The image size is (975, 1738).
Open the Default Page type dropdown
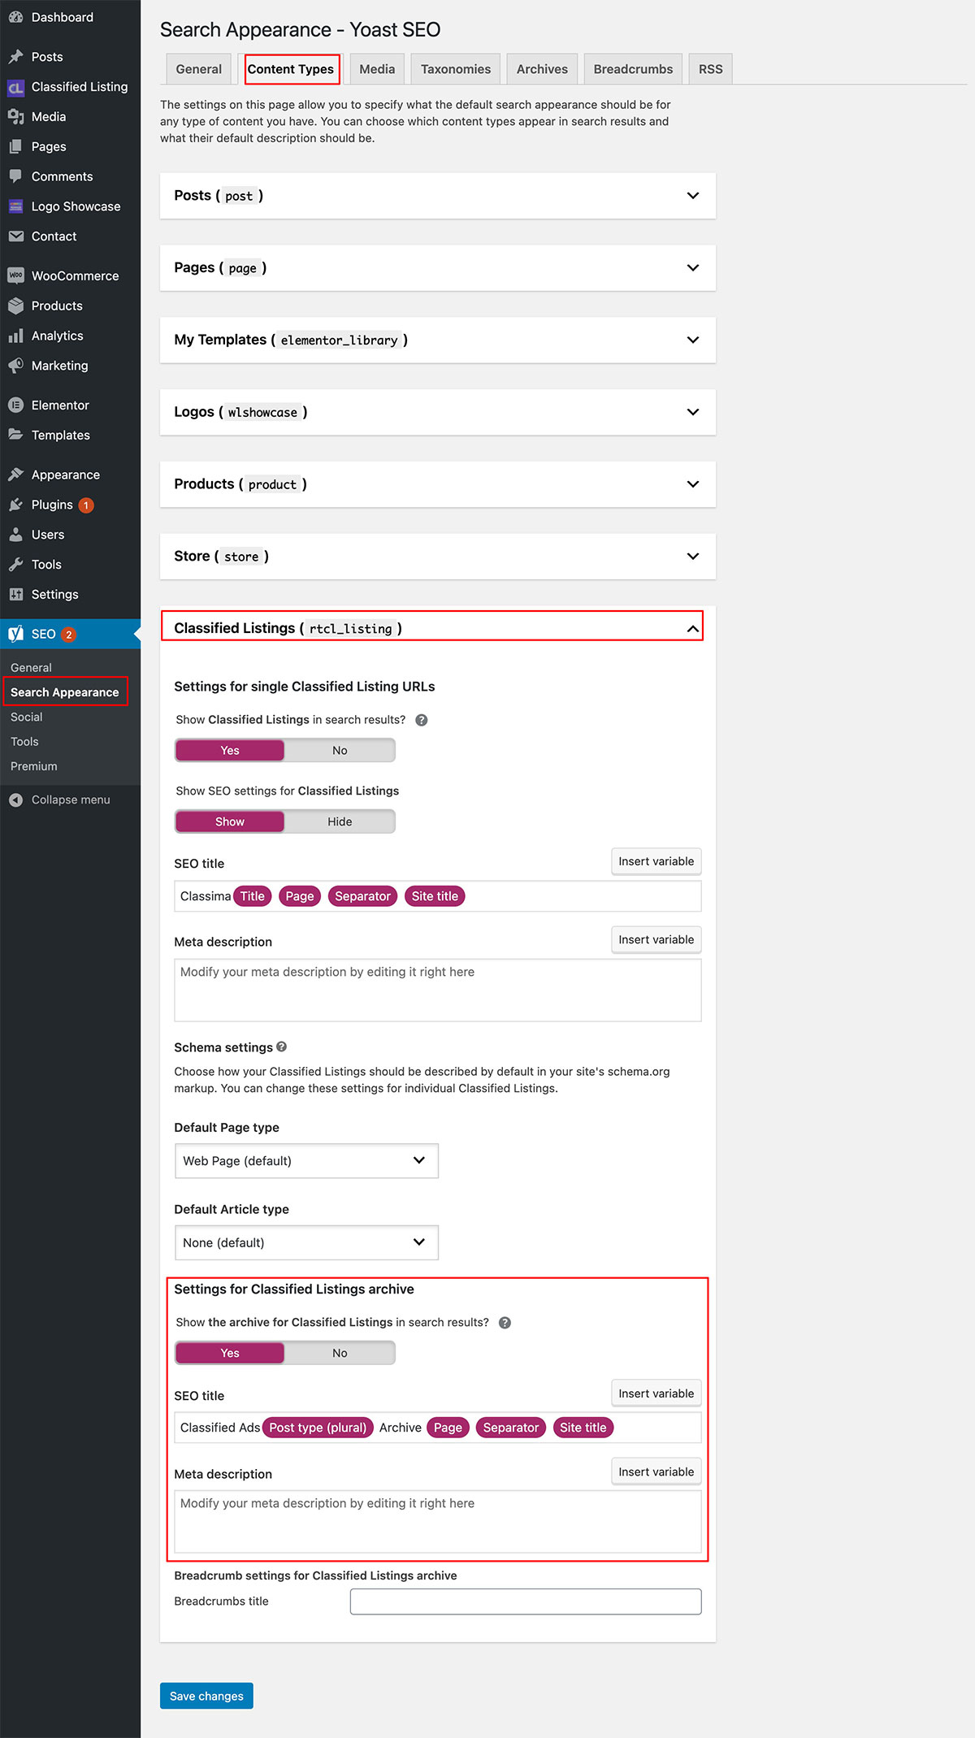306,1161
